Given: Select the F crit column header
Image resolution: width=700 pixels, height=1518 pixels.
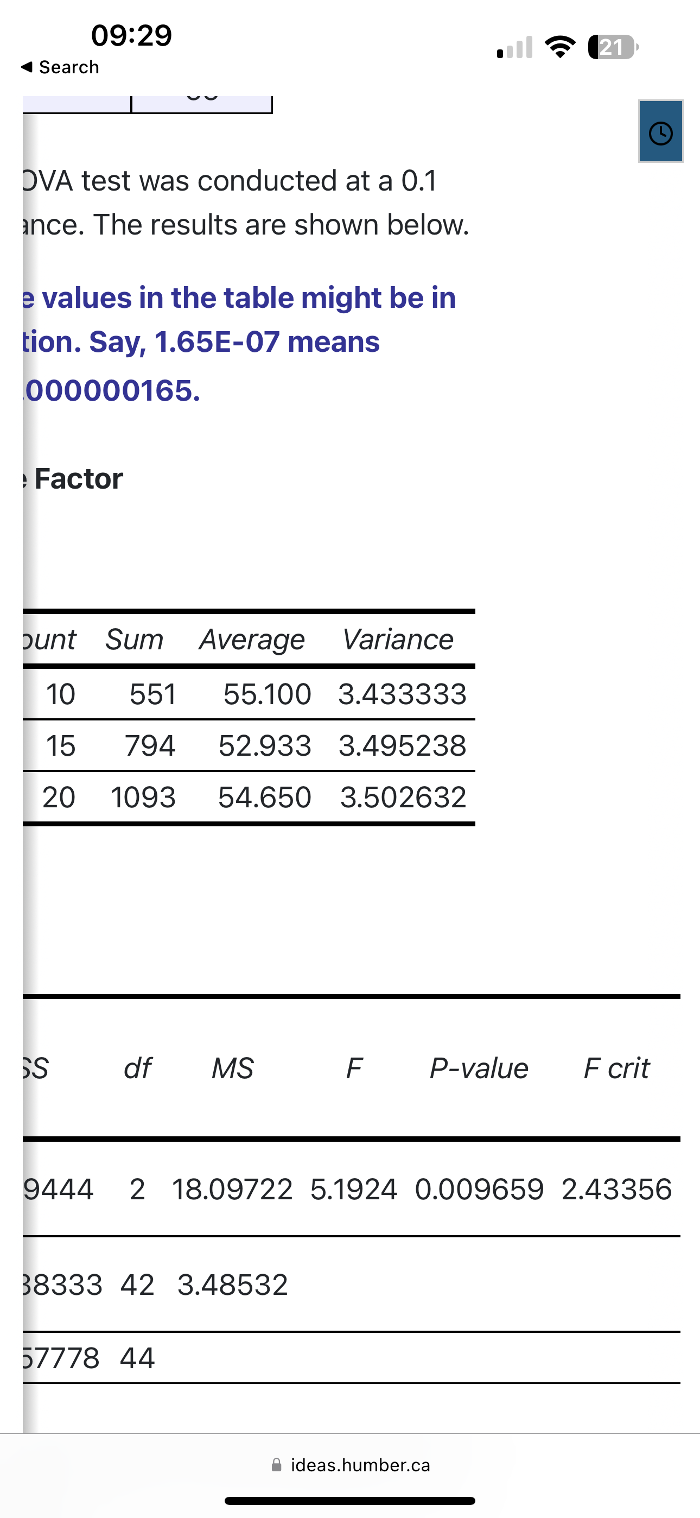Looking at the screenshot, I should [617, 1068].
